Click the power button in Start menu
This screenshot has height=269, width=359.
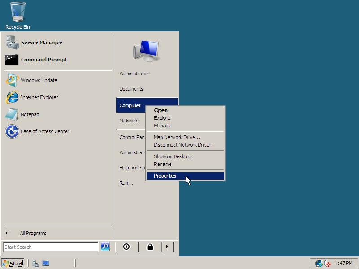point(127,247)
